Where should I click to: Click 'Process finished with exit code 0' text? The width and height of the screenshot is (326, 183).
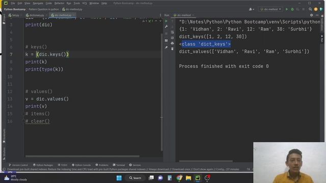tap(224, 66)
